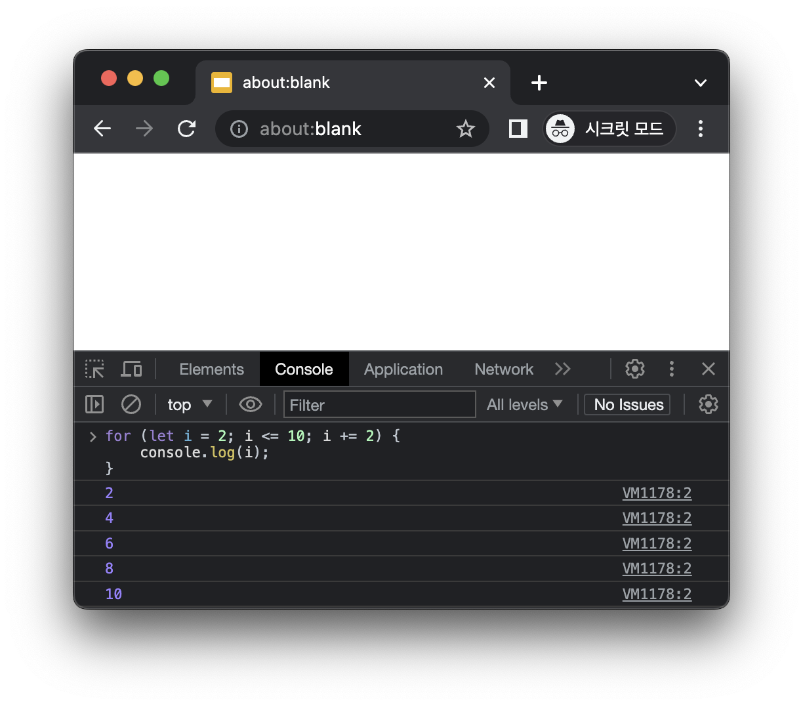This screenshot has height=706, width=803.
Task: Create a live expression with the eye icon
Action: point(251,404)
